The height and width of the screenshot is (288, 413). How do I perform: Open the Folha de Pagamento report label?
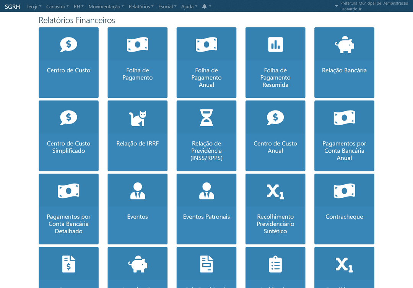[138, 74]
